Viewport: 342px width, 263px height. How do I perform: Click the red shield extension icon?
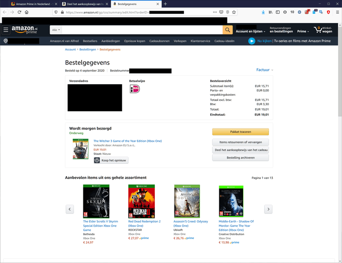tap(328, 12)
